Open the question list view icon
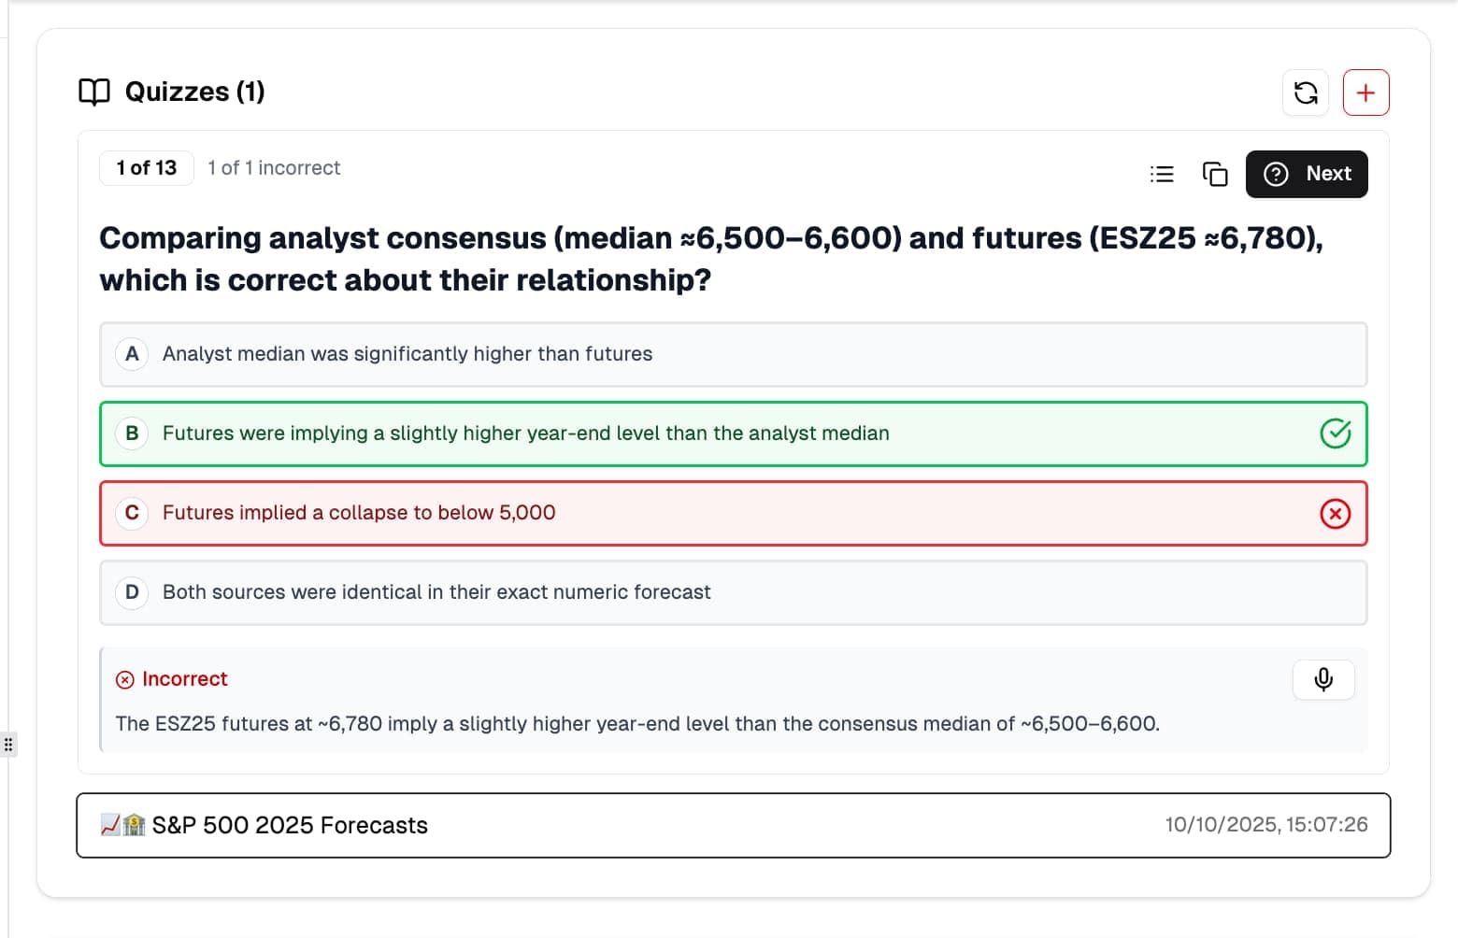 1161,174
